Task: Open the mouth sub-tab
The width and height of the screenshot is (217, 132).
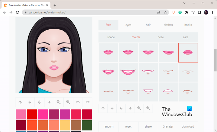Action: click(x=136, y=37)
